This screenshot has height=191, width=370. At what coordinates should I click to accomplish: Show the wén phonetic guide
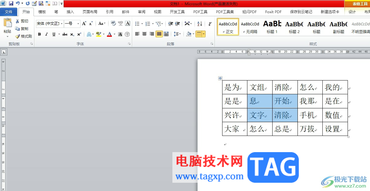(x=120, y=24)
